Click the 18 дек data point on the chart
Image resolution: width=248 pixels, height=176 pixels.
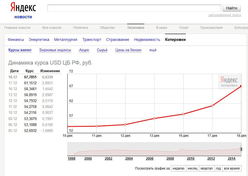tap(241, 86)
